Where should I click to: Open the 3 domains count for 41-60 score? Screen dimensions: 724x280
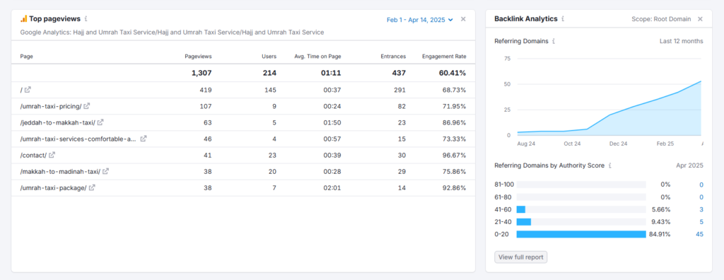click(x=701, y=209)
